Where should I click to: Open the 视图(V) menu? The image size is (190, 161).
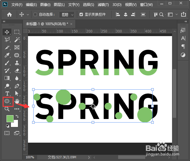[131, 5]
